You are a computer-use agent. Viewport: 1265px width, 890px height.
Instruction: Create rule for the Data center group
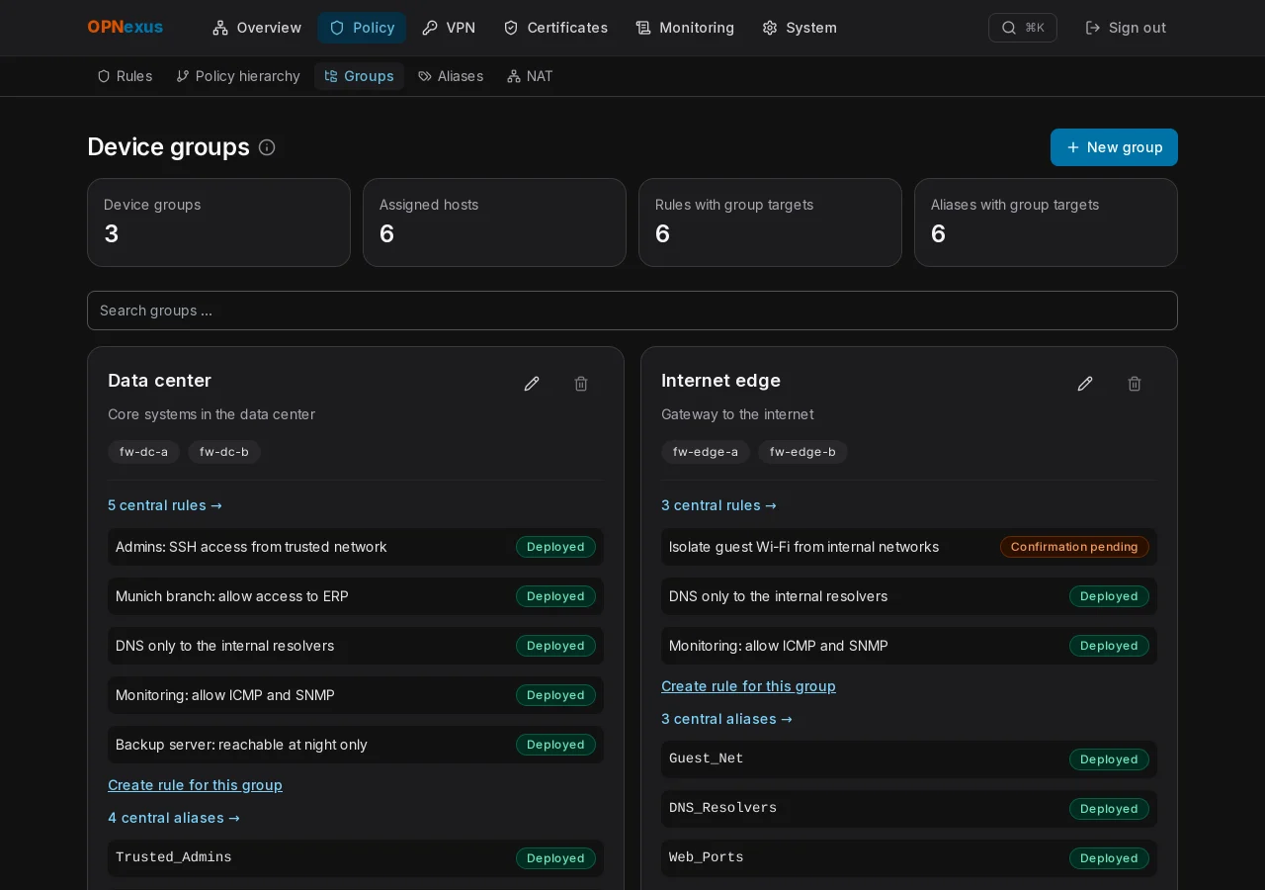[195, 785]
